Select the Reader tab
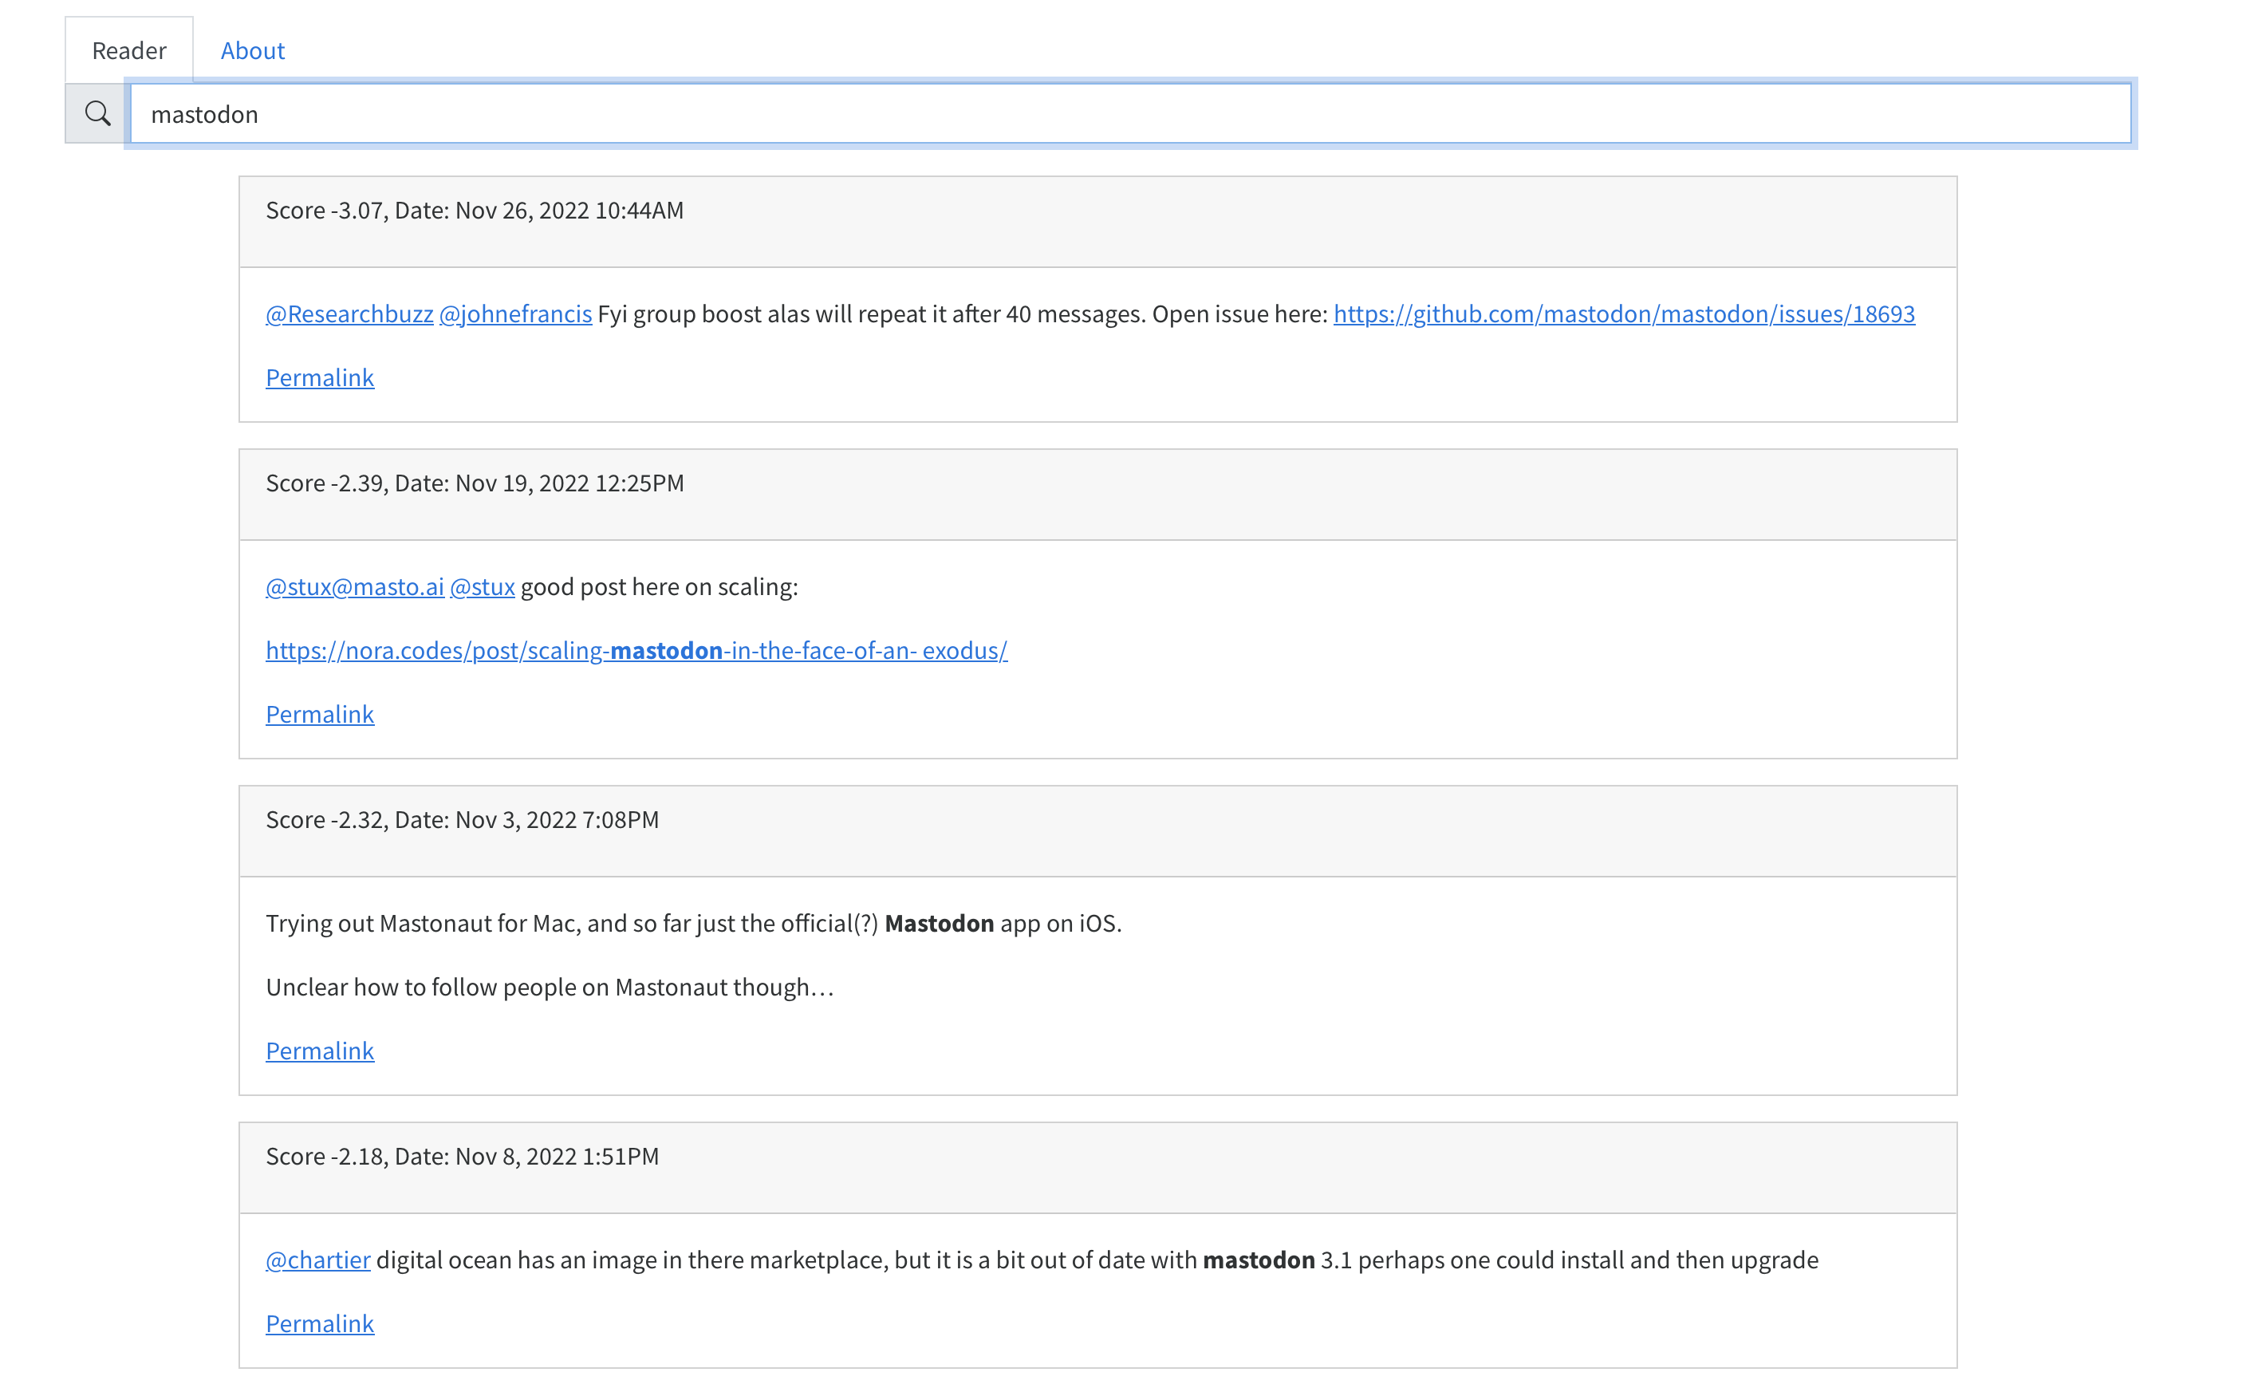The height and width of the screenshot is (1380, 2246). (128, 50)
